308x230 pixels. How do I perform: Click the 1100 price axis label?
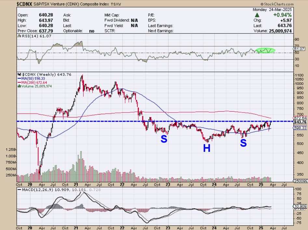(x=299, y=75)
